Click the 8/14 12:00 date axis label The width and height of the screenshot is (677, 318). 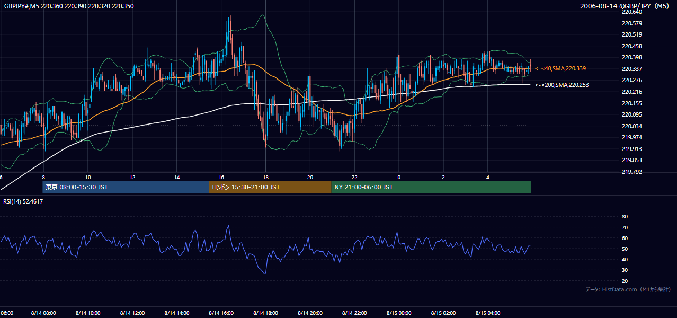(132, 313)
